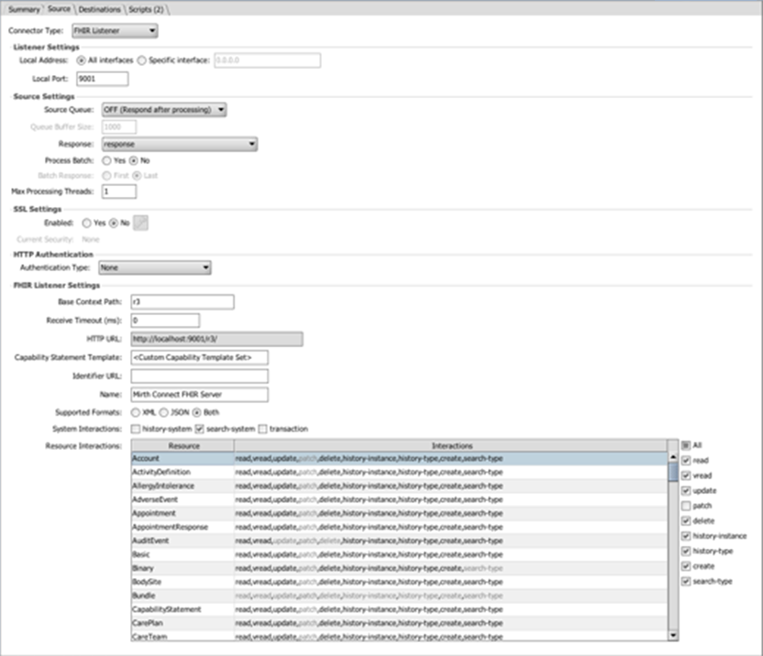
Task: Check the patch interaction checkbox
Action: 687,506
